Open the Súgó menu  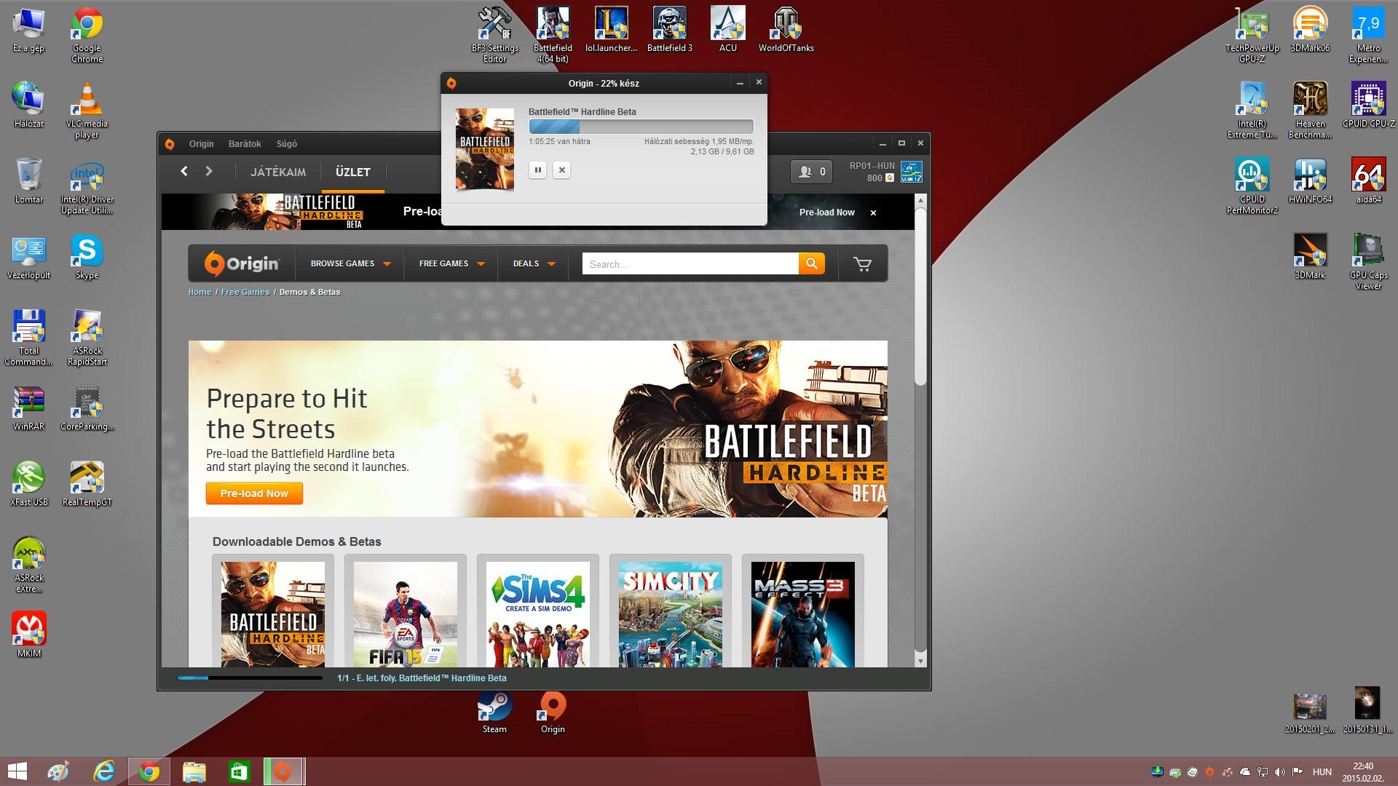pyautogui.click(x=287, y=144)
